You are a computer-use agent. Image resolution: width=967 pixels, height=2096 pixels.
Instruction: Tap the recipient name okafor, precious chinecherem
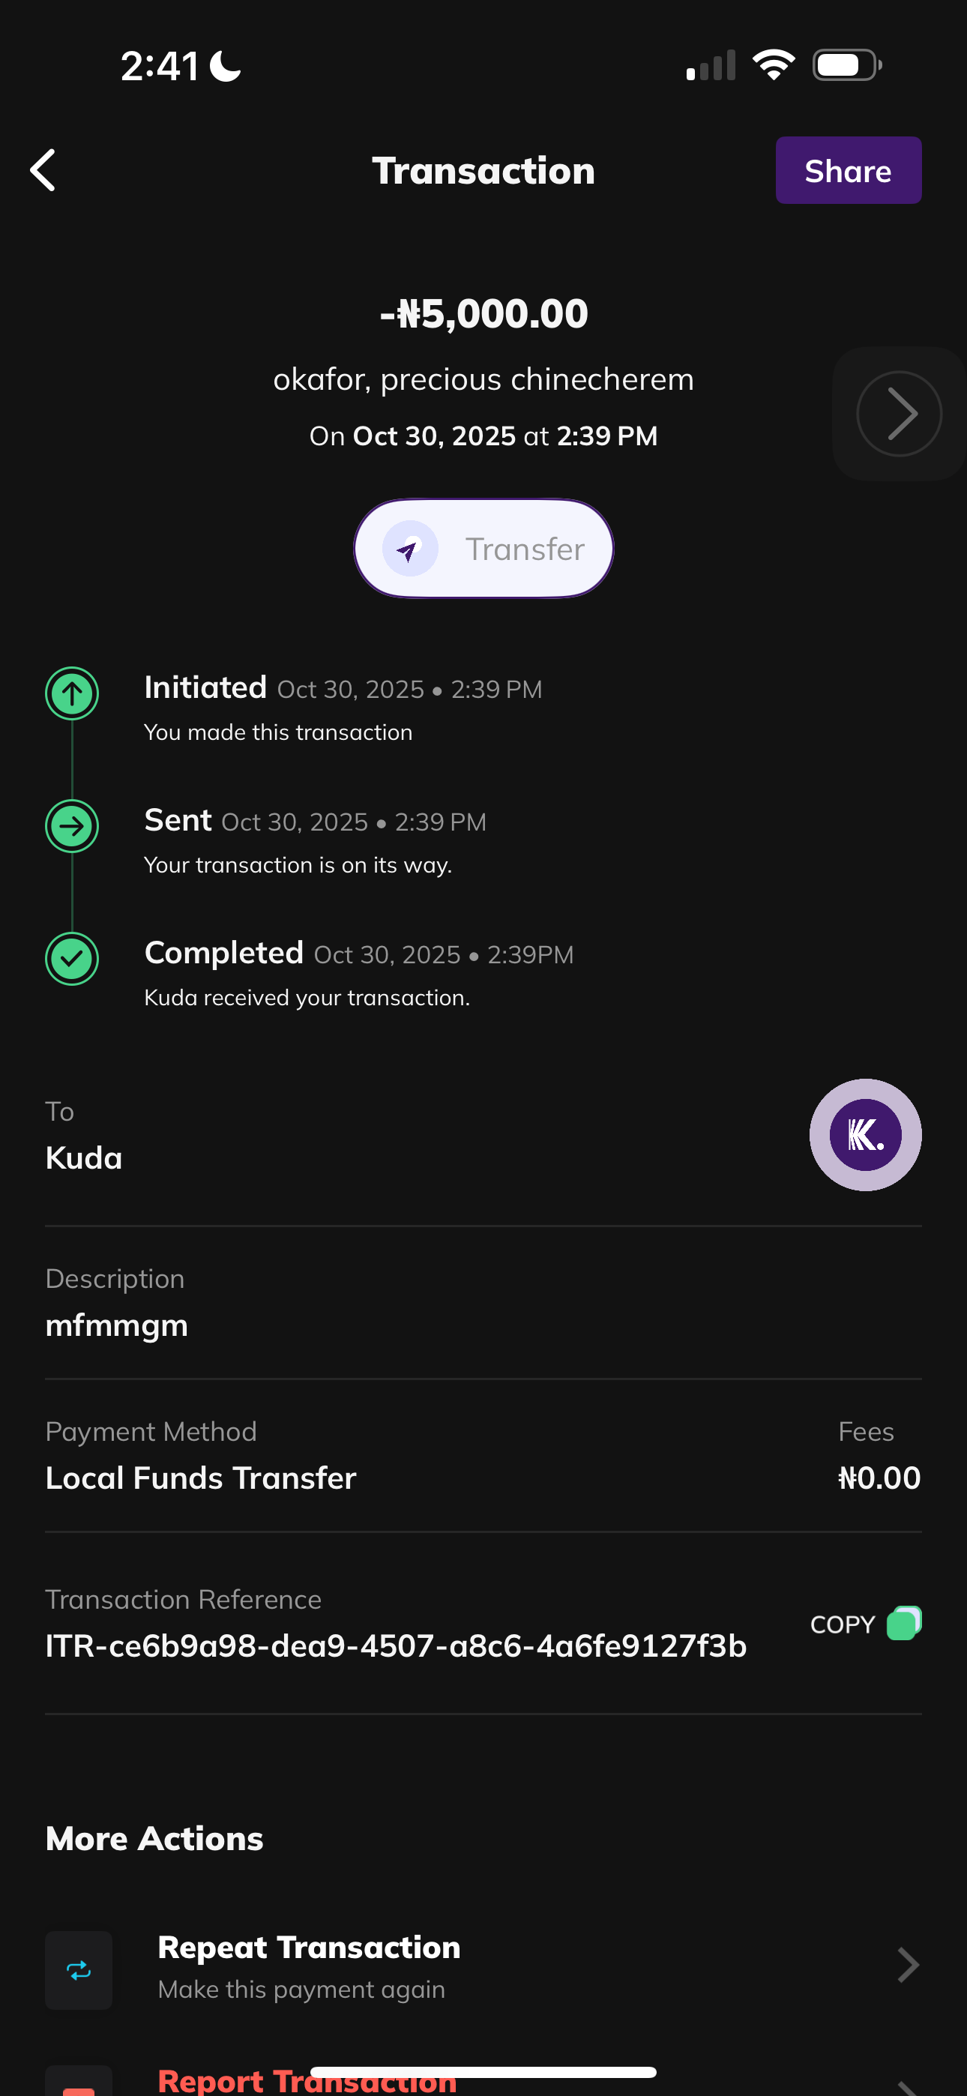[483, 379]
